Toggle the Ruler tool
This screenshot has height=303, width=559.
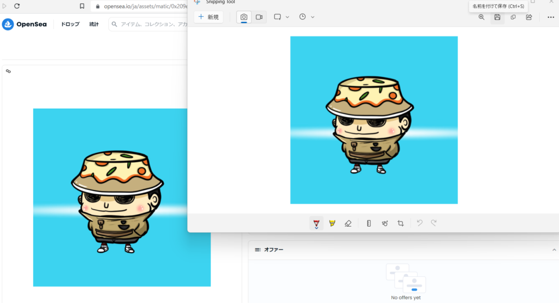(x=369, y=223)
